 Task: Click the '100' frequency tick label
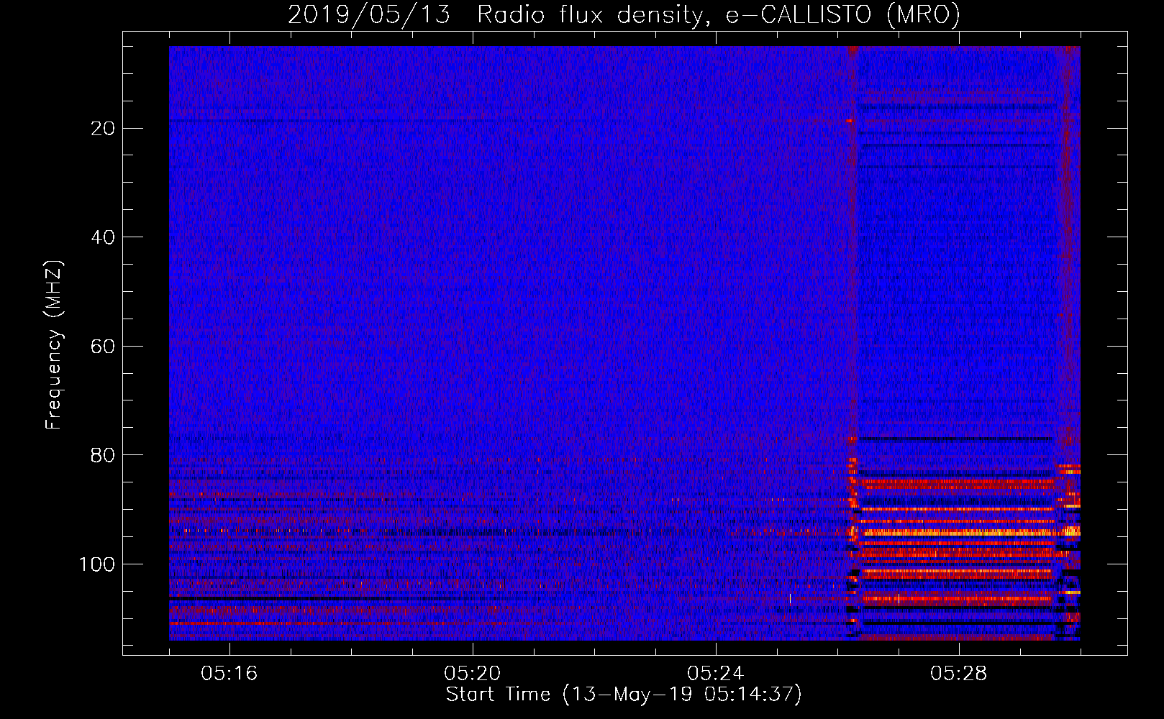[x=97, y=564]
